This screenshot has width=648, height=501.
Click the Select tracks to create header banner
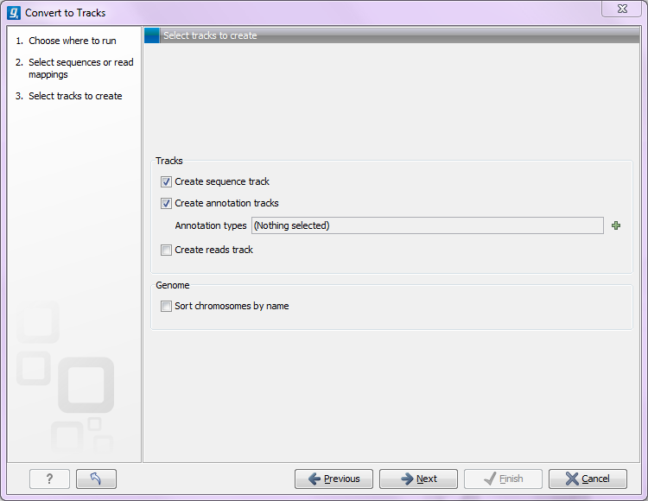pyautogui.click(x=394, y=35)
